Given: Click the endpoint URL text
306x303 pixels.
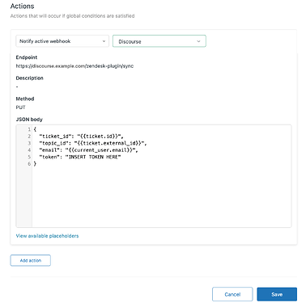Looking at the screenshot, I should coord(74,66).
